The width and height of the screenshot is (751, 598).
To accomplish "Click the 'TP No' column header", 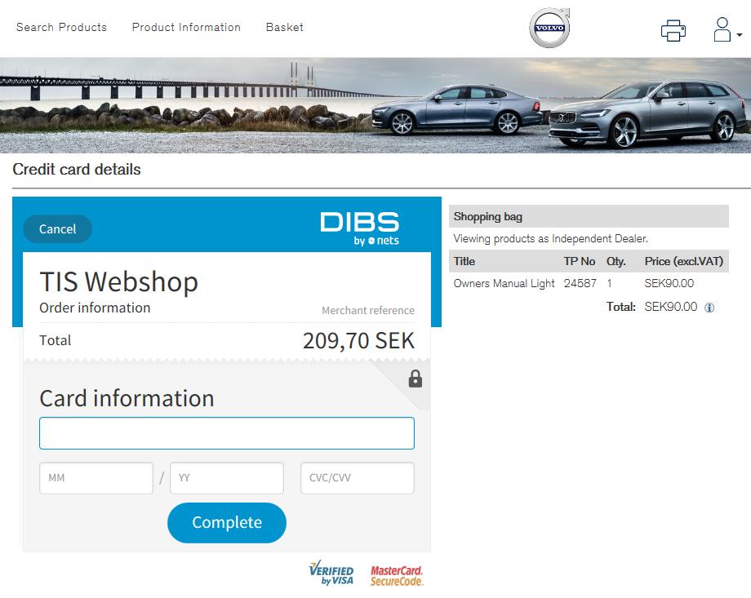I will (579, 261).
